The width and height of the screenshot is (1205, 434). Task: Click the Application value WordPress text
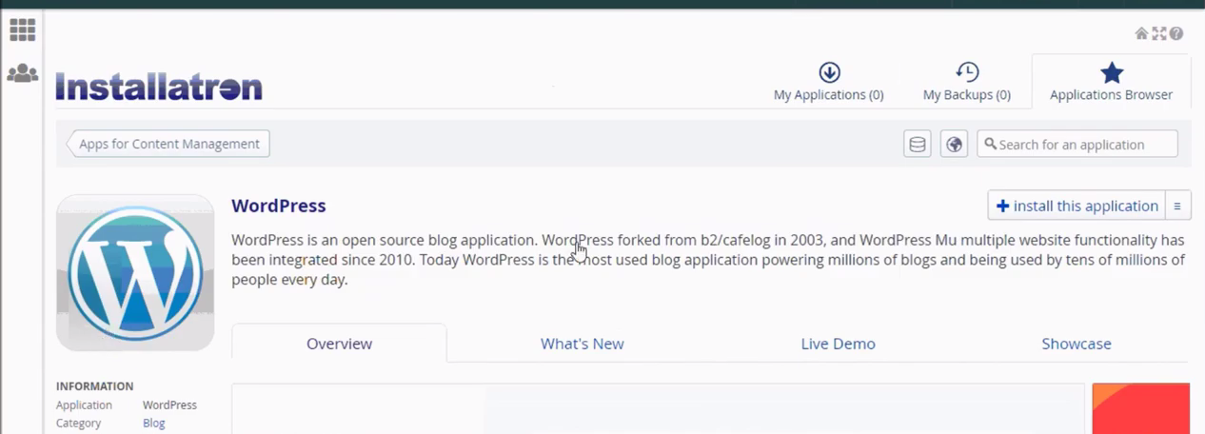pos(169,404)
